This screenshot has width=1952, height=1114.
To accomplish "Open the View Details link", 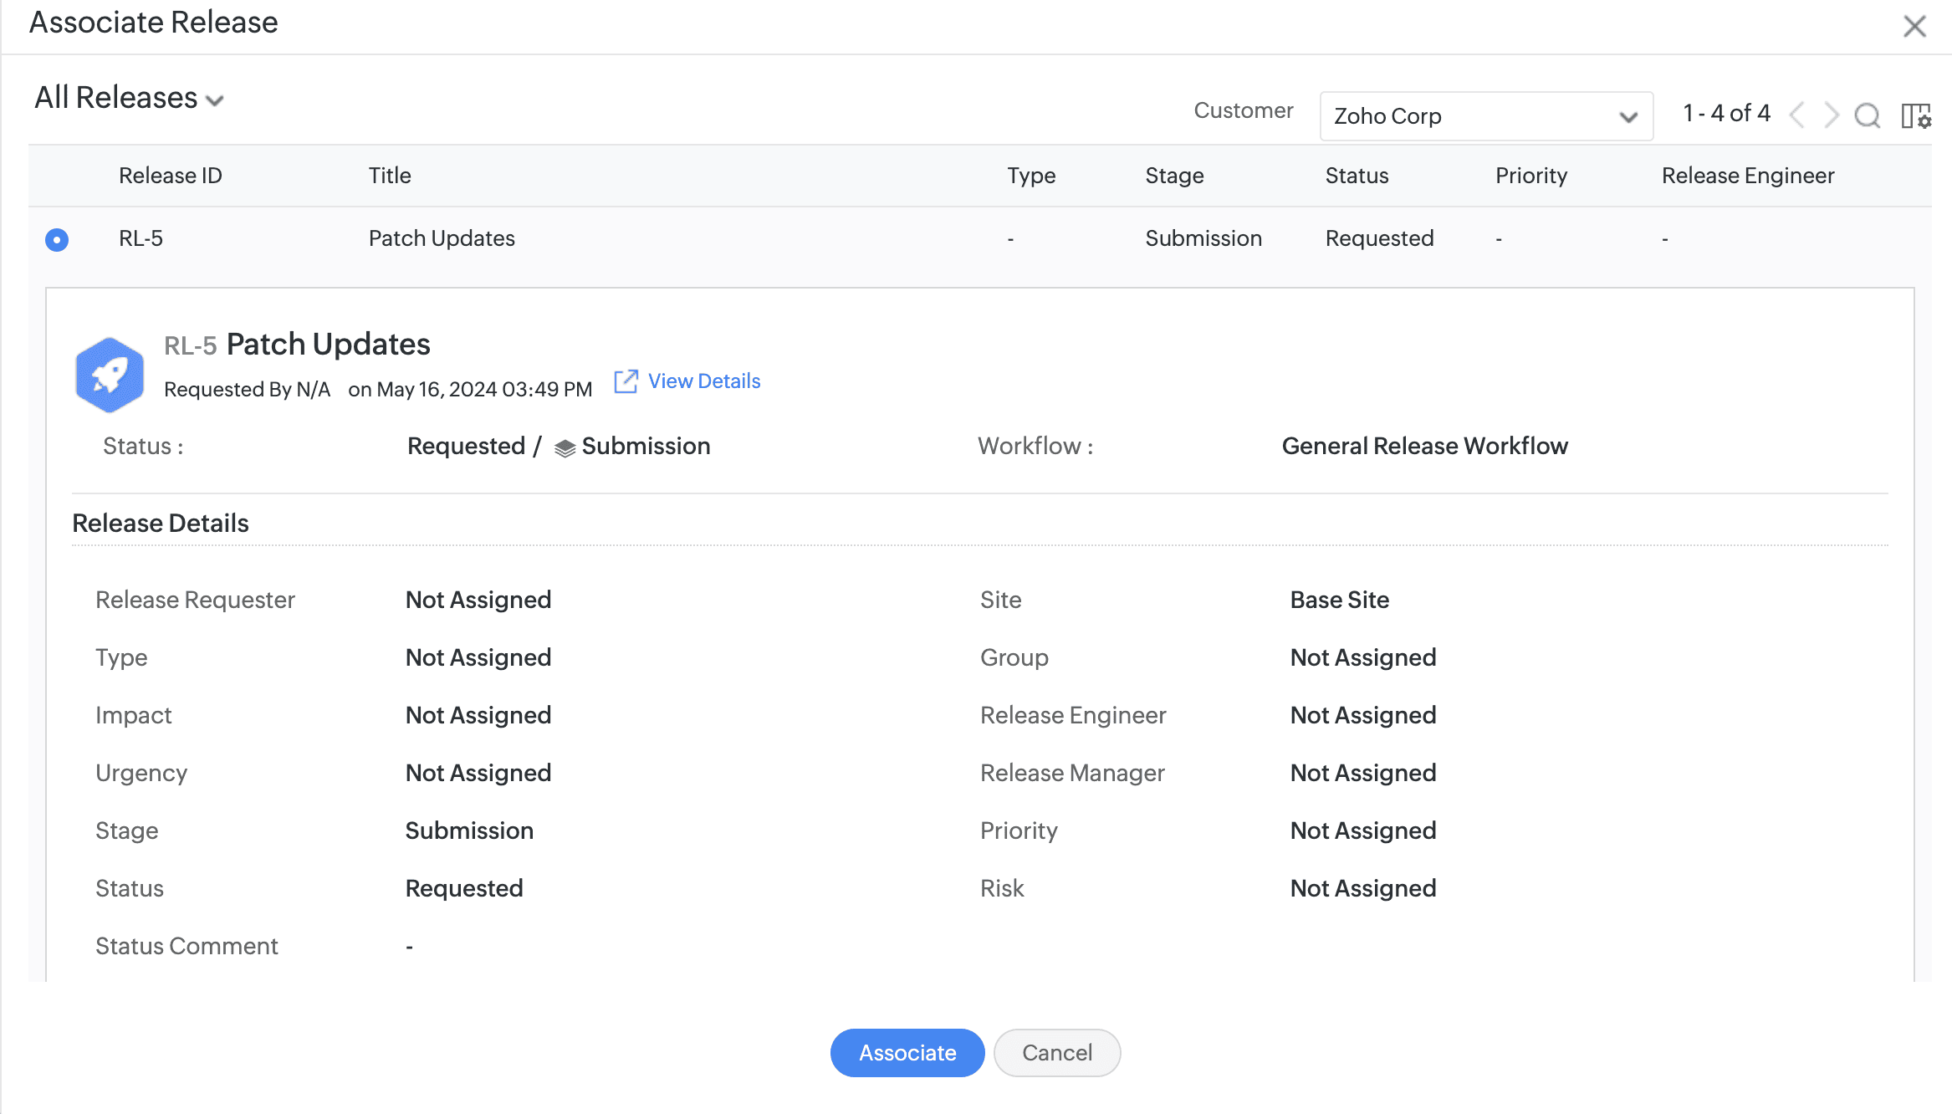I will tap(703, 381).
